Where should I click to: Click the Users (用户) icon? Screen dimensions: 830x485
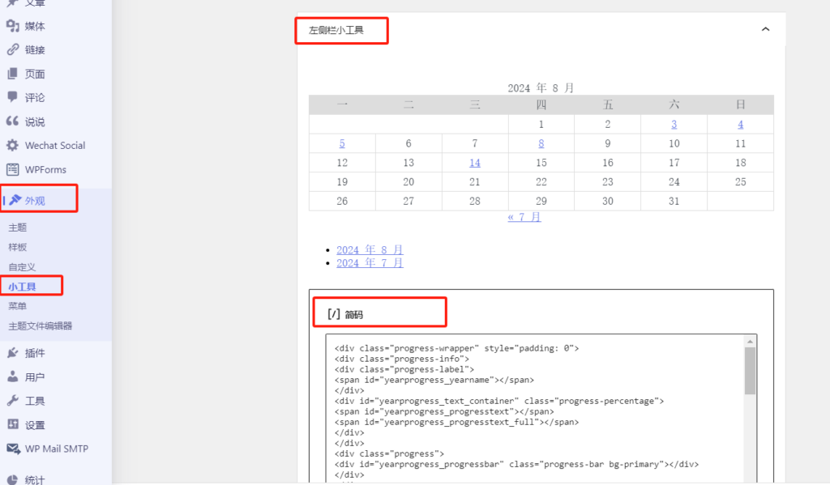[12, 377]
